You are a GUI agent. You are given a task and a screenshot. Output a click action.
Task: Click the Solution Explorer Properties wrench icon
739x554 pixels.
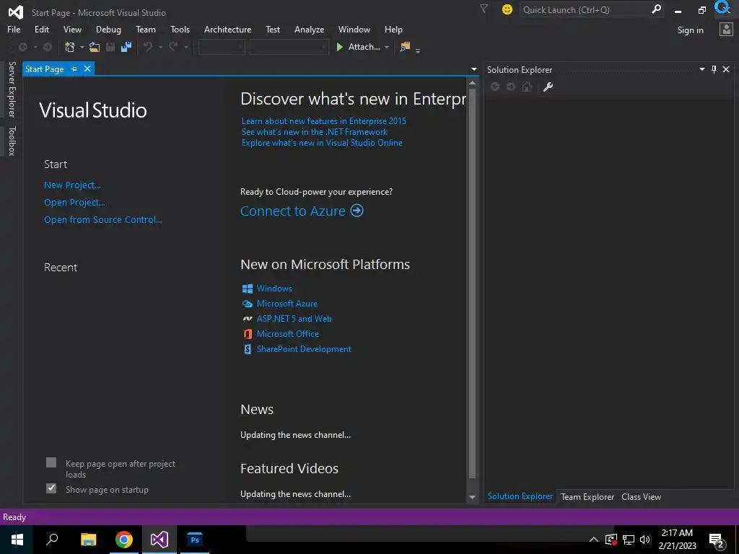548,87
